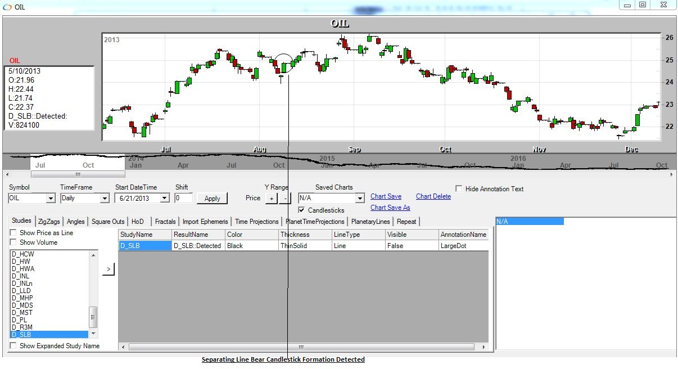This screenshot has width=678, height=369.
Task: Check Hide Annotation Text option
Action: coord(459,189)
